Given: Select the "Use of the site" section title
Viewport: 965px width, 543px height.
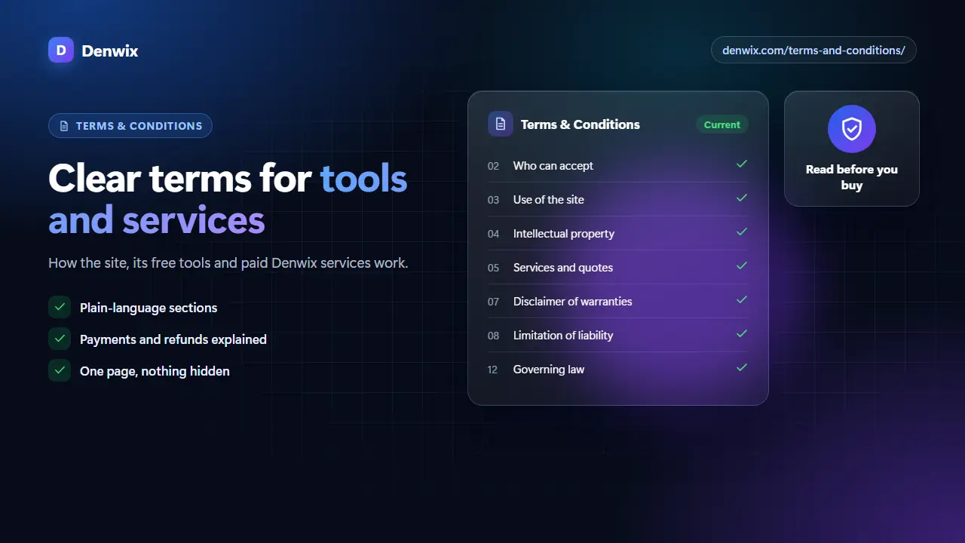Looking at the screenshot, I should point(549,200).
